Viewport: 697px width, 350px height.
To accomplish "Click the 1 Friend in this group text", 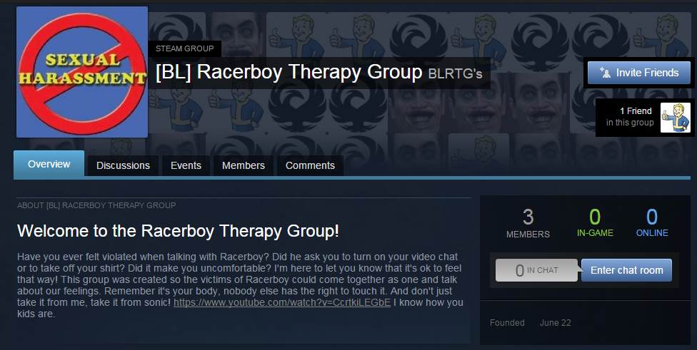I will (x=630, y=117).
